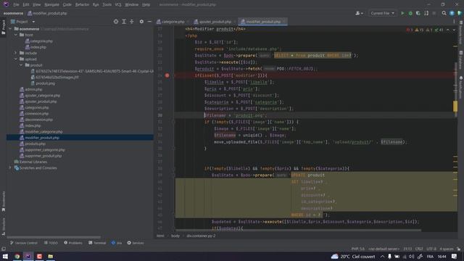
Task: Open the Refactor menu
Action: pyautogui.click(x=82, y=5)
